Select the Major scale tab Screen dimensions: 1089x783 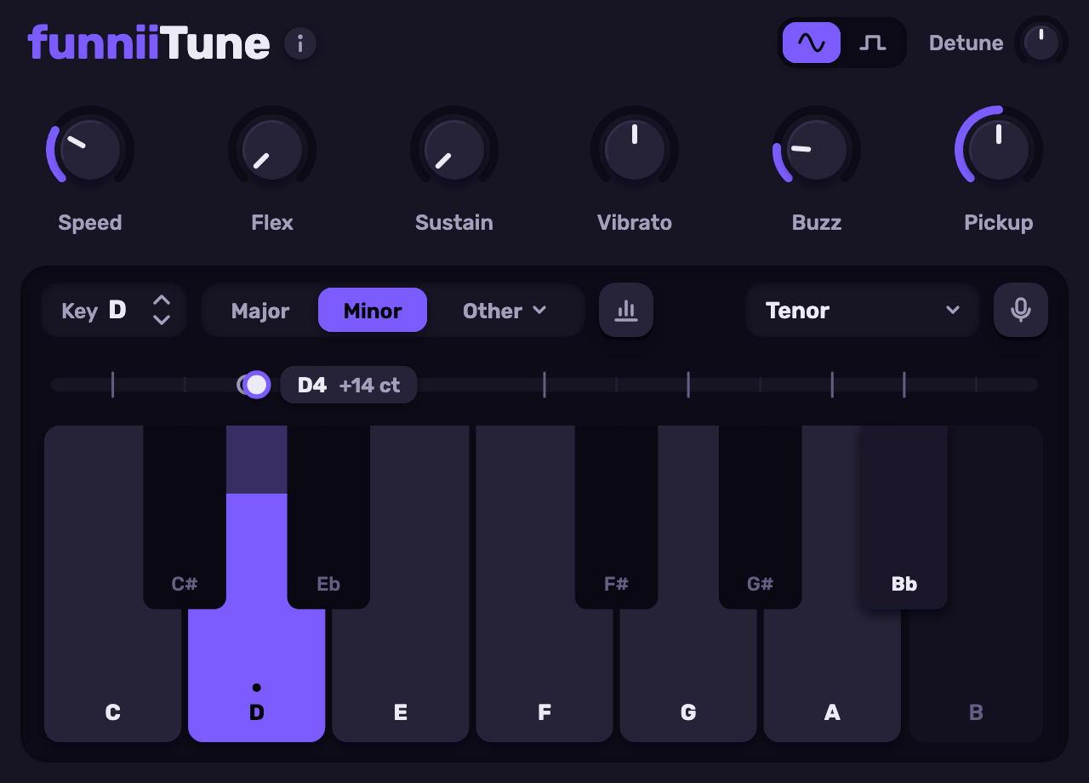260,311
